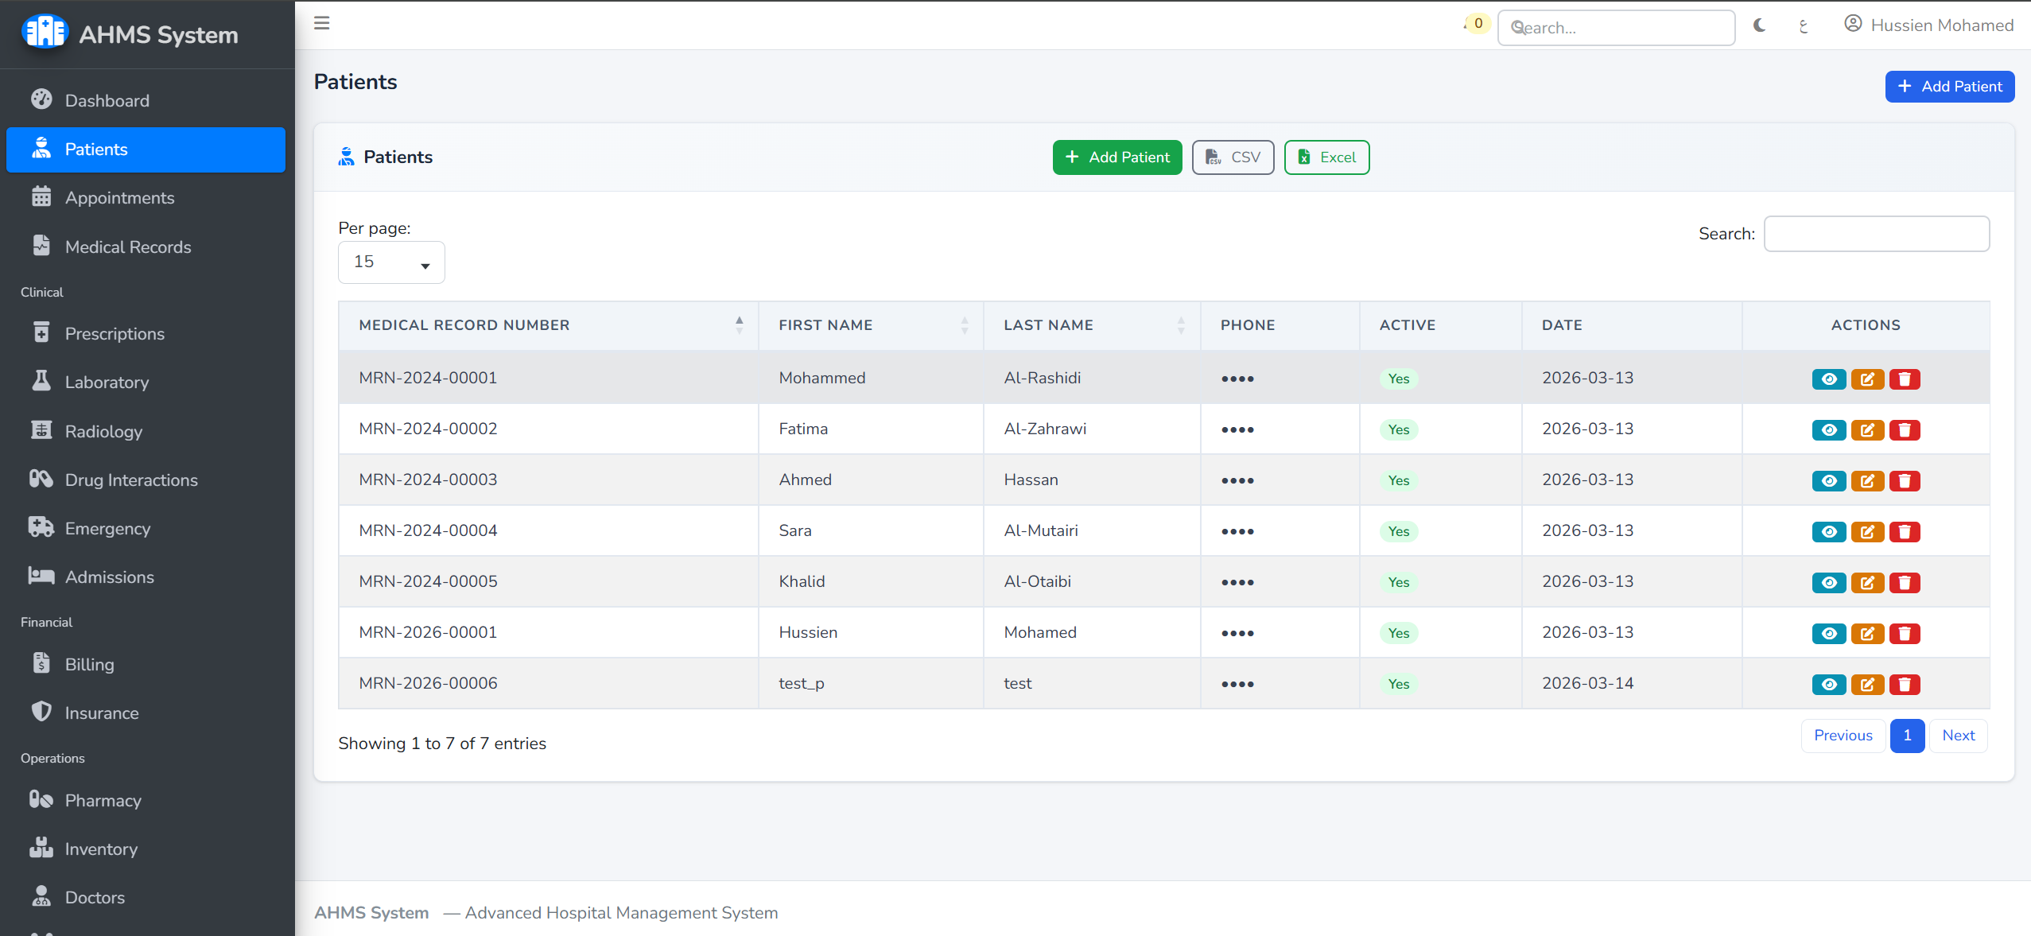Export patients list as Excel

(x=1326, y=157)
